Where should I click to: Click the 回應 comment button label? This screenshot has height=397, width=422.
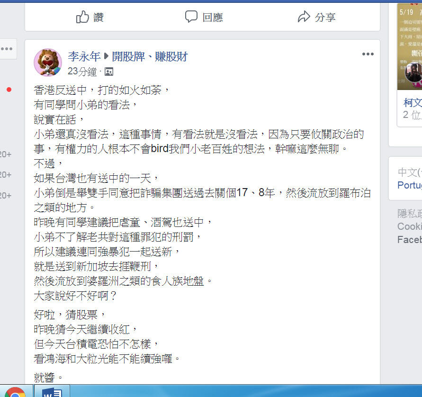pos(213,18)
